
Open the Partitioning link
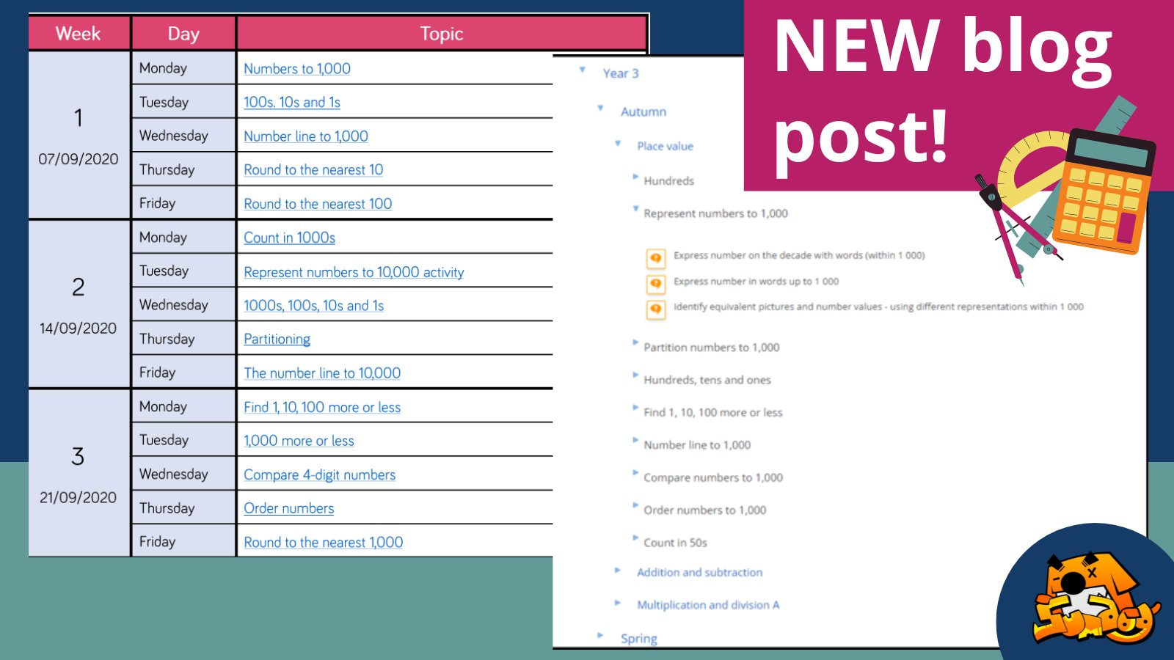(277, 339)
